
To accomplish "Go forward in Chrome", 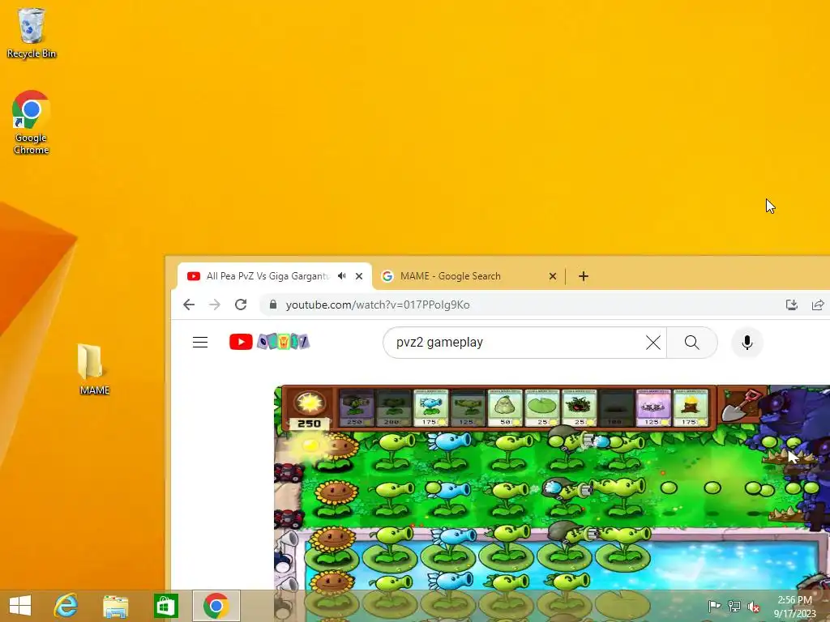I will [214, 305].
